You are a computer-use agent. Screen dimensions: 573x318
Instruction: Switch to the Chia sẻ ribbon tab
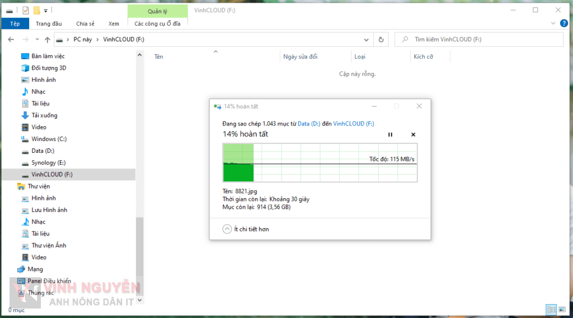85,23
